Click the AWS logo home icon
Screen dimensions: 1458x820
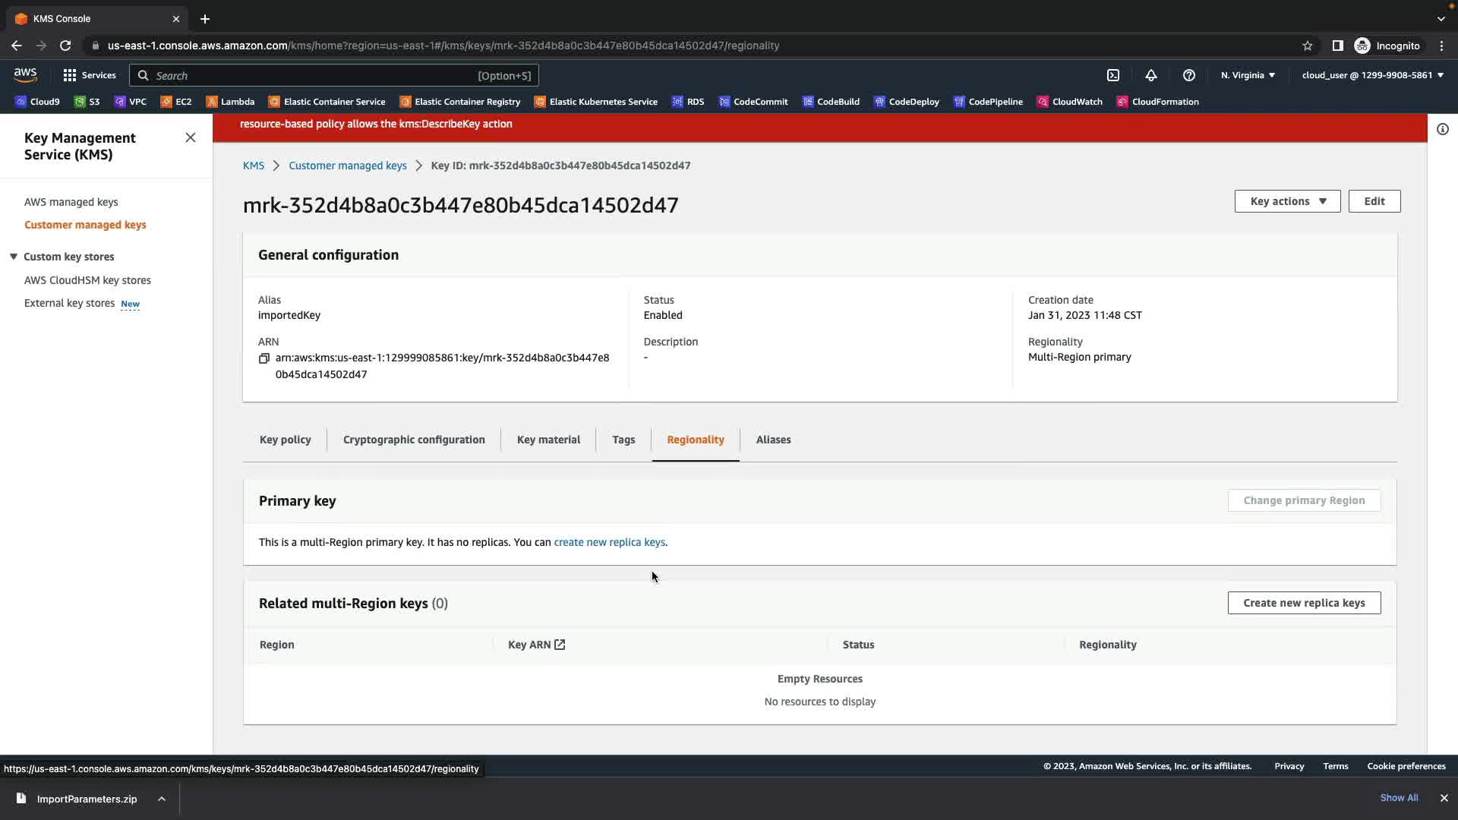click(x=25, y=74)
